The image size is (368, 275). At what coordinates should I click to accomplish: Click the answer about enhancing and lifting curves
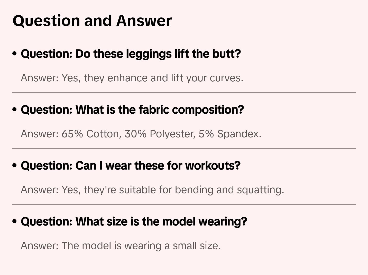[x=132, y=78]
